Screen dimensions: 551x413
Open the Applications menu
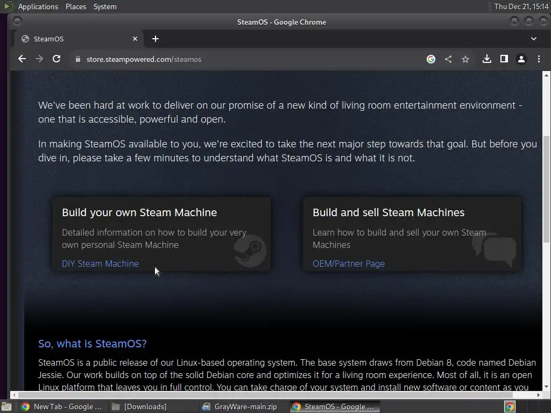(x=38, y=6)
